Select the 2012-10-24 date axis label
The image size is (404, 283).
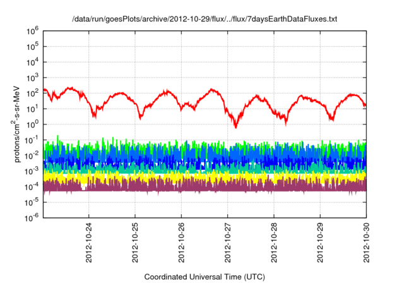pos(89,243)
